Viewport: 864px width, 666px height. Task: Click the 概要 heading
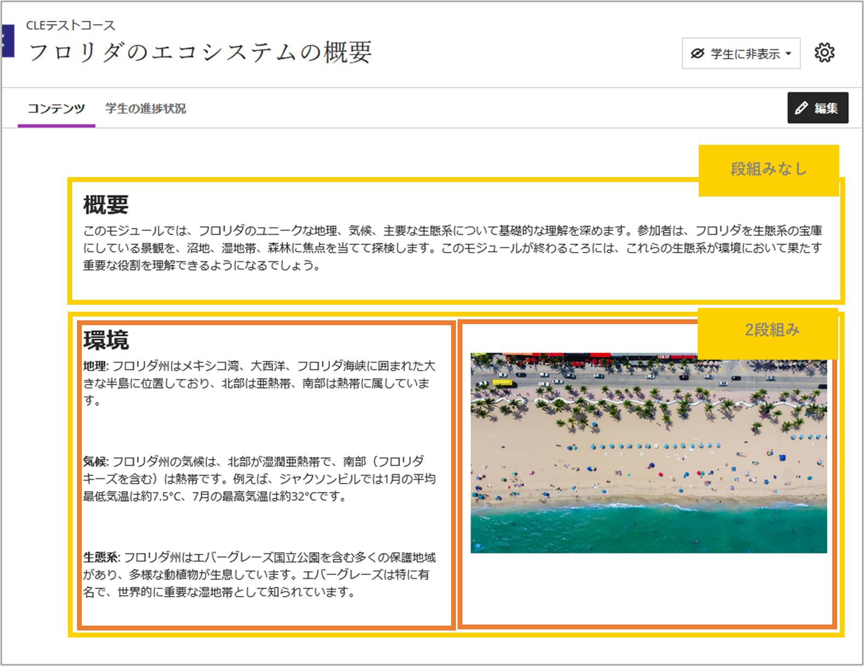coord(106,205)
